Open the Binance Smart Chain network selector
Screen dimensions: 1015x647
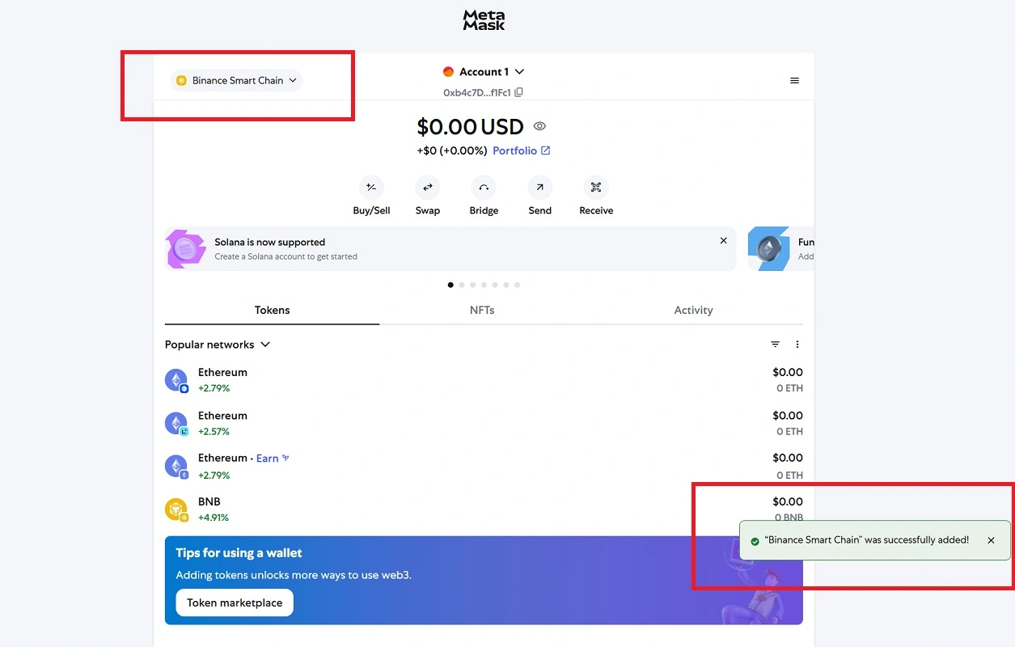pos(237,80)
